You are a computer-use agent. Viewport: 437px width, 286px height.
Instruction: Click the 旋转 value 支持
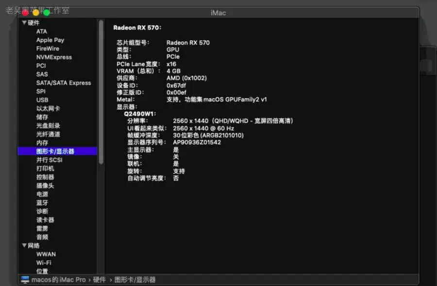pyautogui.click(x=179, y=171)
